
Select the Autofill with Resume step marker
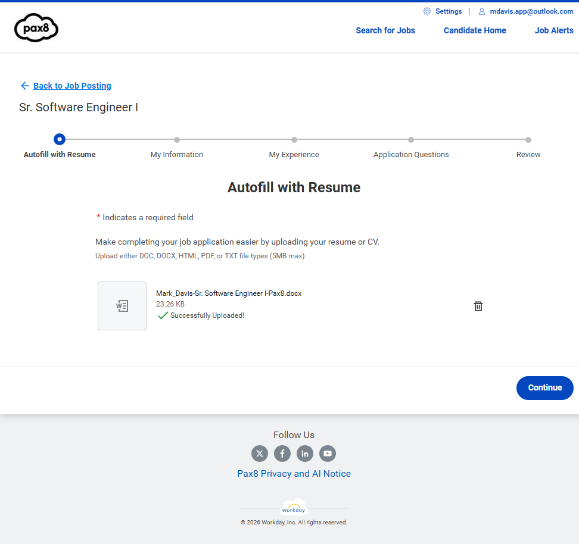(x=59, y=139)
